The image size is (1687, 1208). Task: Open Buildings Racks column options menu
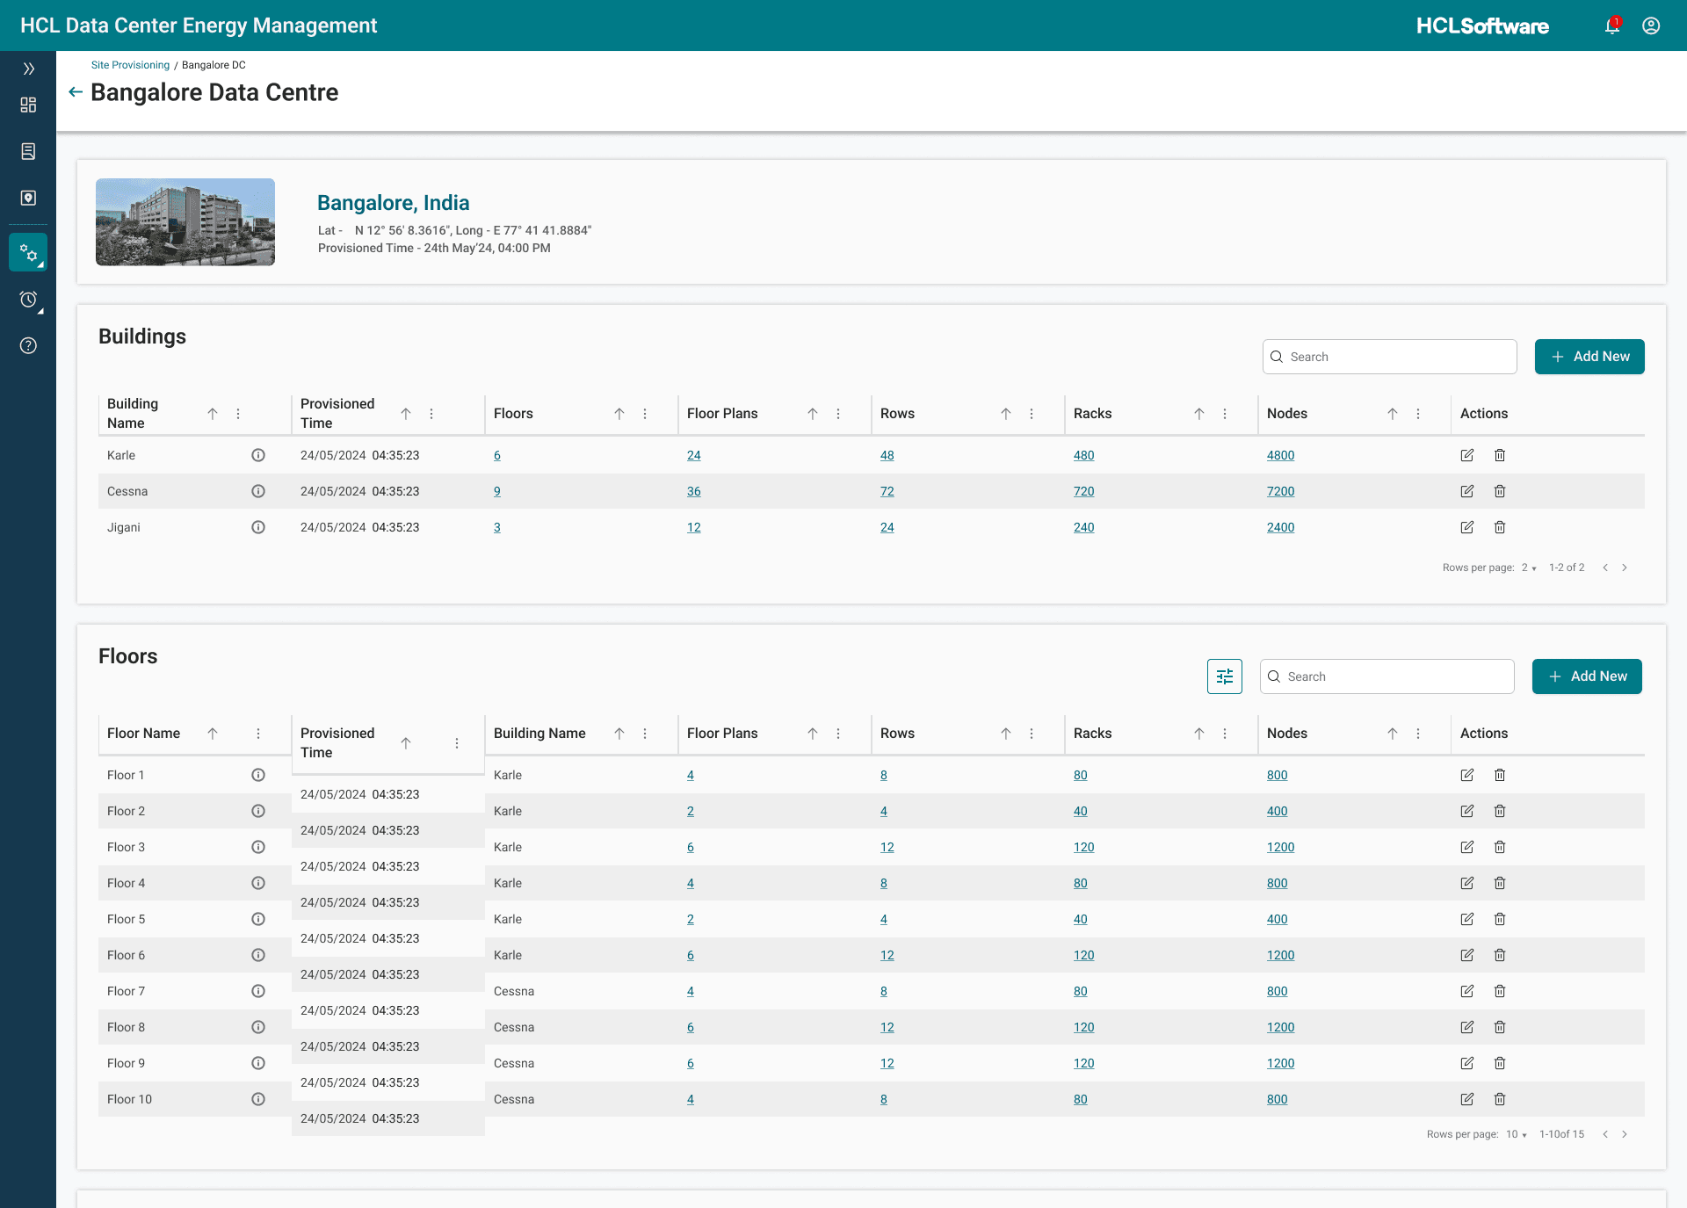1225,414
